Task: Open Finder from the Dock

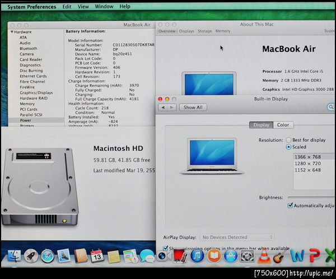Action: tap(15, 255)
